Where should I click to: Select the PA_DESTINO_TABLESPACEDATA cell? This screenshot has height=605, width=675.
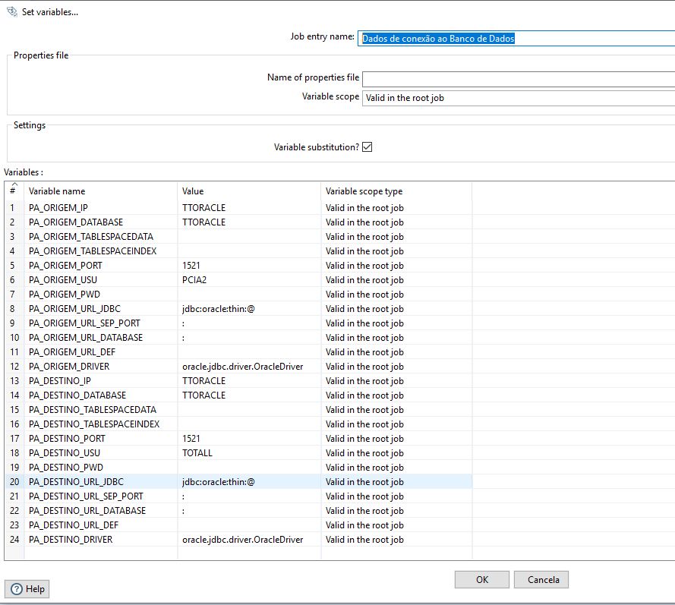click(101, 410)
